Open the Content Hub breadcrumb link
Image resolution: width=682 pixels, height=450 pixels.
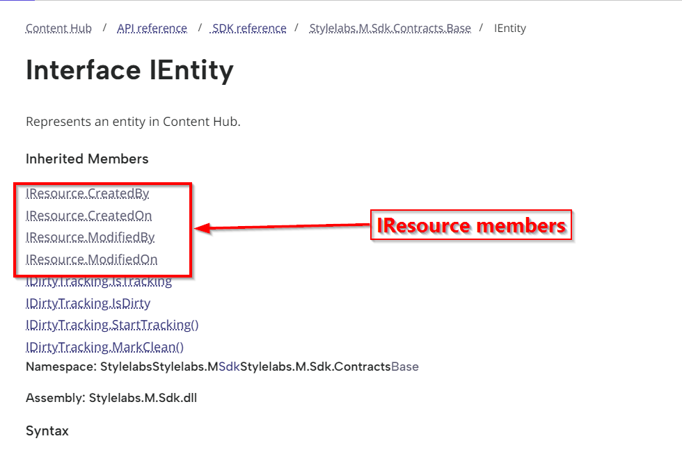pos(58,29)
